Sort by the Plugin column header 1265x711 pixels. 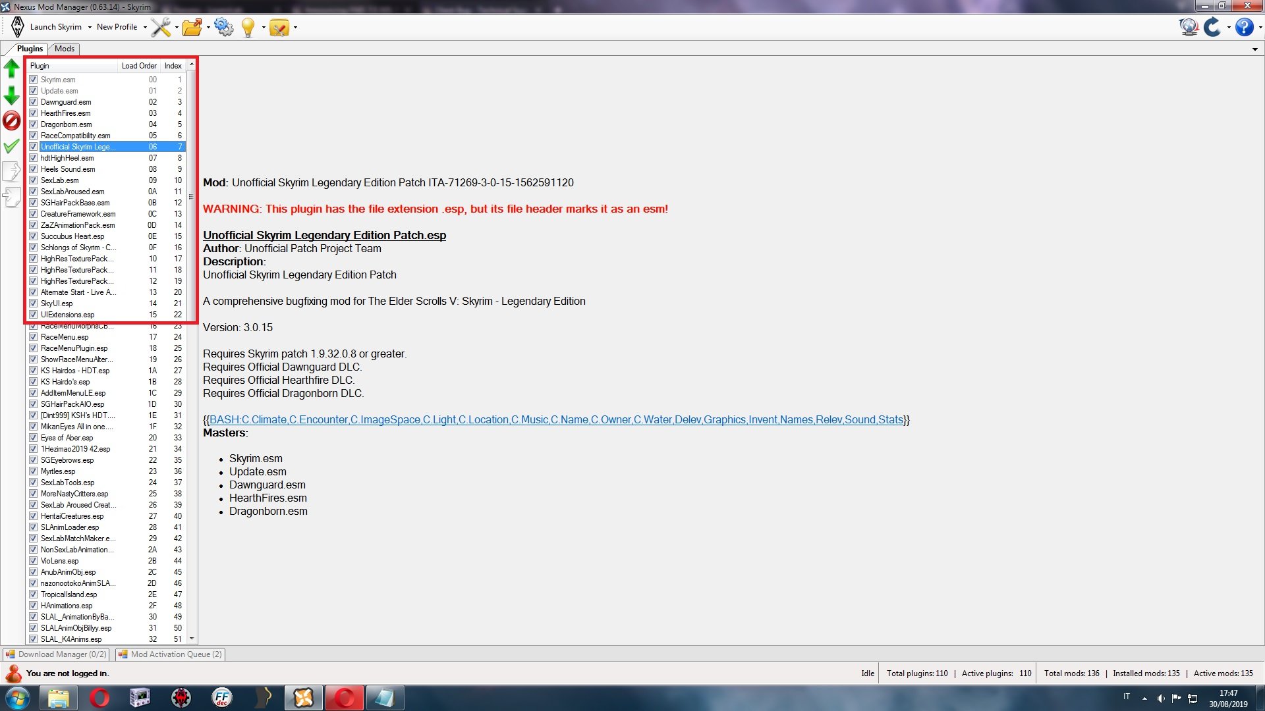click(72, 66)
